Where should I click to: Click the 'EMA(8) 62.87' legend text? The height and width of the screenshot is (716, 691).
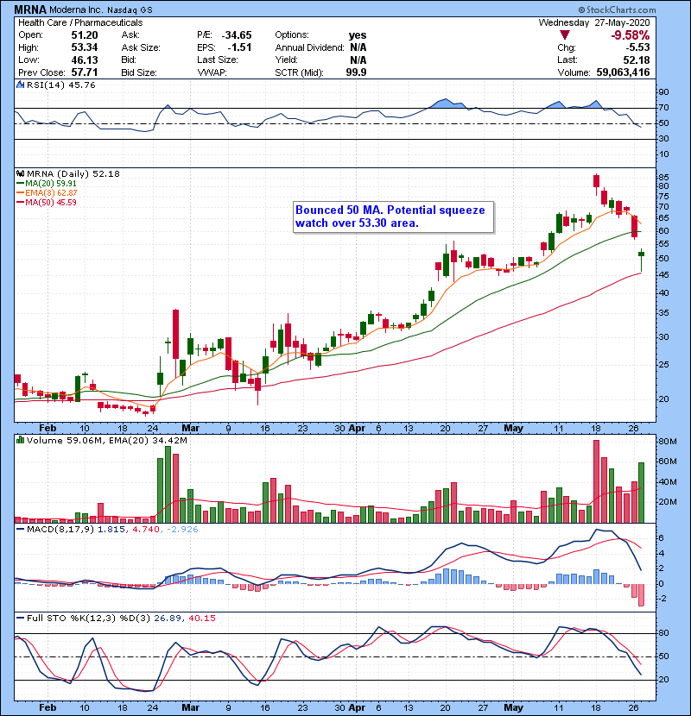click(51, 193)
